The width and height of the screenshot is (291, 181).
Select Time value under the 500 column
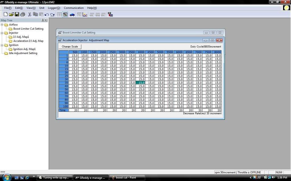pyautogui.click(x=73, y=110)
